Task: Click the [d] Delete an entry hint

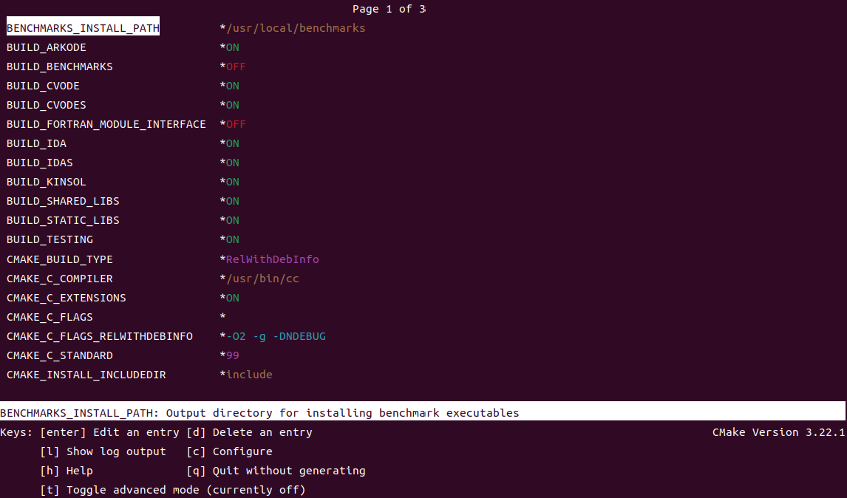Action: tap(249, 432)
